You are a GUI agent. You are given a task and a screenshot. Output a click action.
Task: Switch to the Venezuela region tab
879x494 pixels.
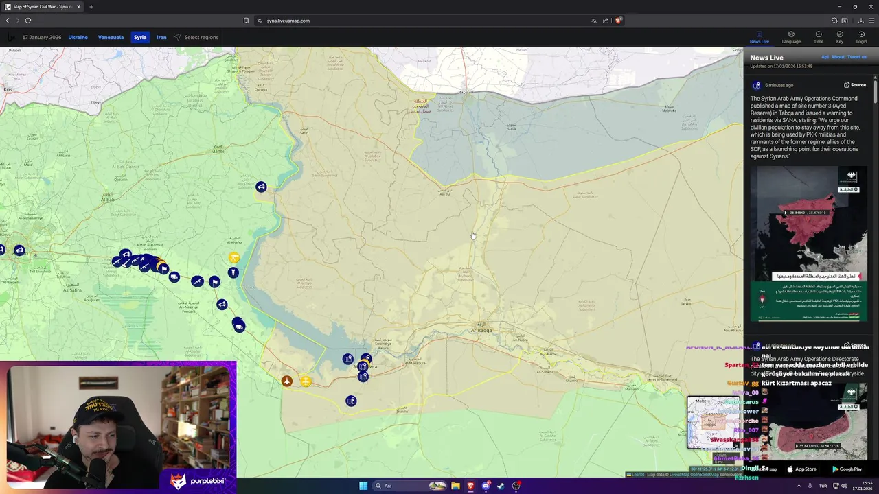111,37
